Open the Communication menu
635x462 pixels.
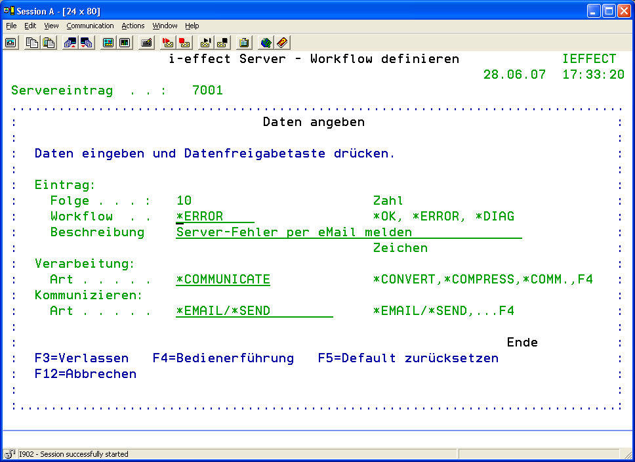click(x=90, y=26)
